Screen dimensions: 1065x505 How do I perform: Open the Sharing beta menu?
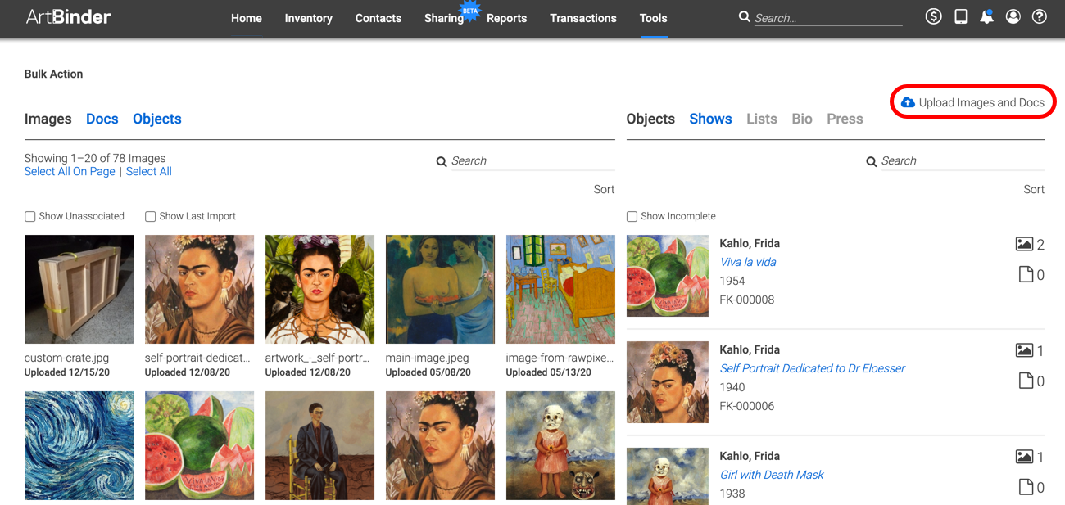pos(444,18)
